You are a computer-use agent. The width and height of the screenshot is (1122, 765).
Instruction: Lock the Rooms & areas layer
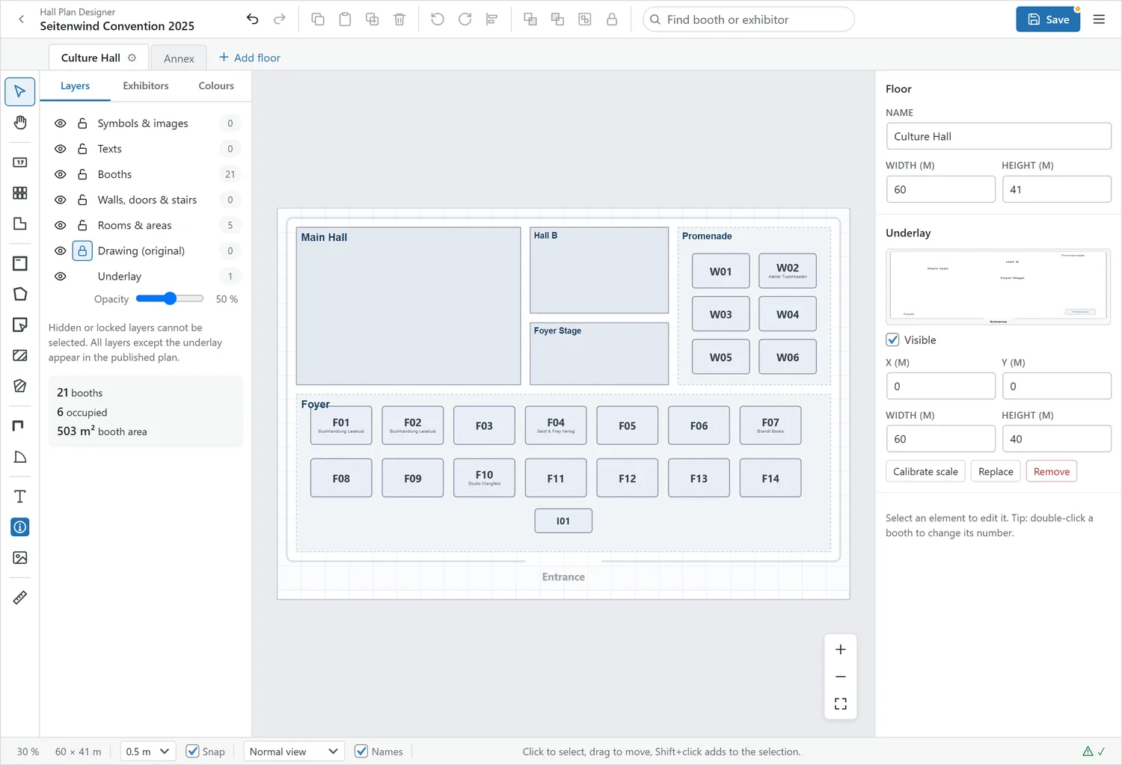click(x=82, y=225)
